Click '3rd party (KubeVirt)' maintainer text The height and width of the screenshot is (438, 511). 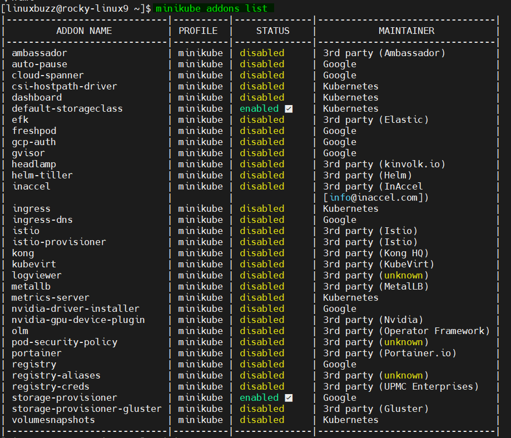point(379,264)
